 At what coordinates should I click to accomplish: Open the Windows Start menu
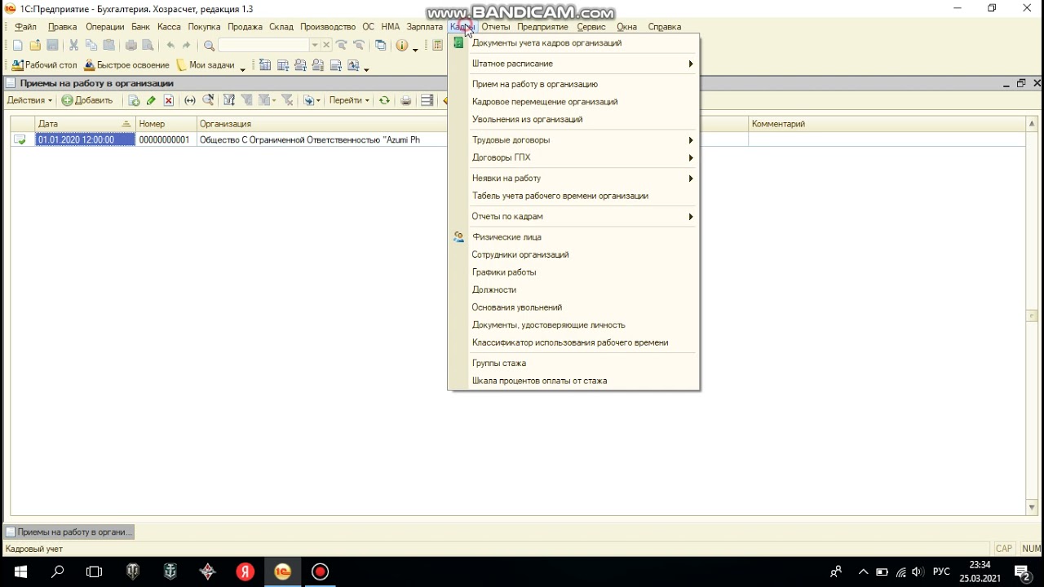[20, 572]
